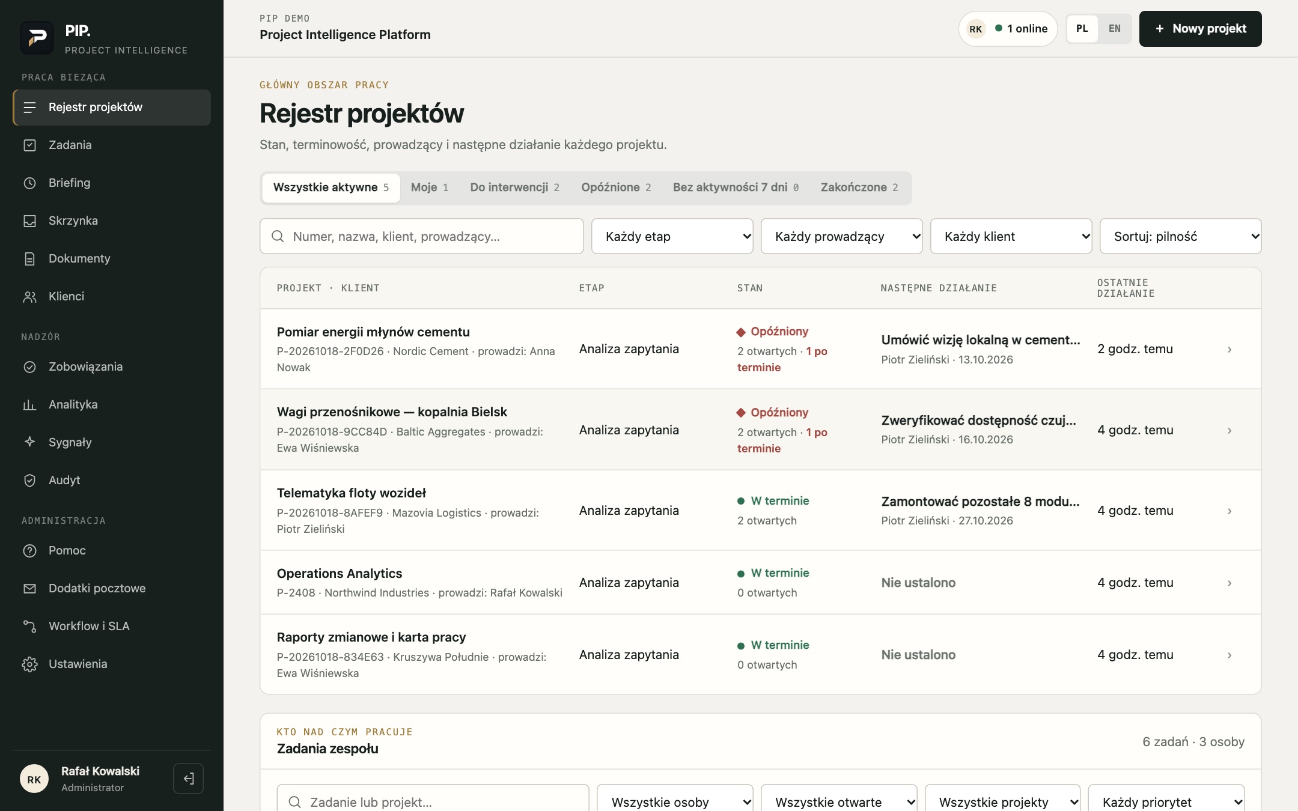This screenshot has height=811, width=1298.
Task: Open the Sortuj: pilność dropdown
Action: click(x=1181, y=236)
